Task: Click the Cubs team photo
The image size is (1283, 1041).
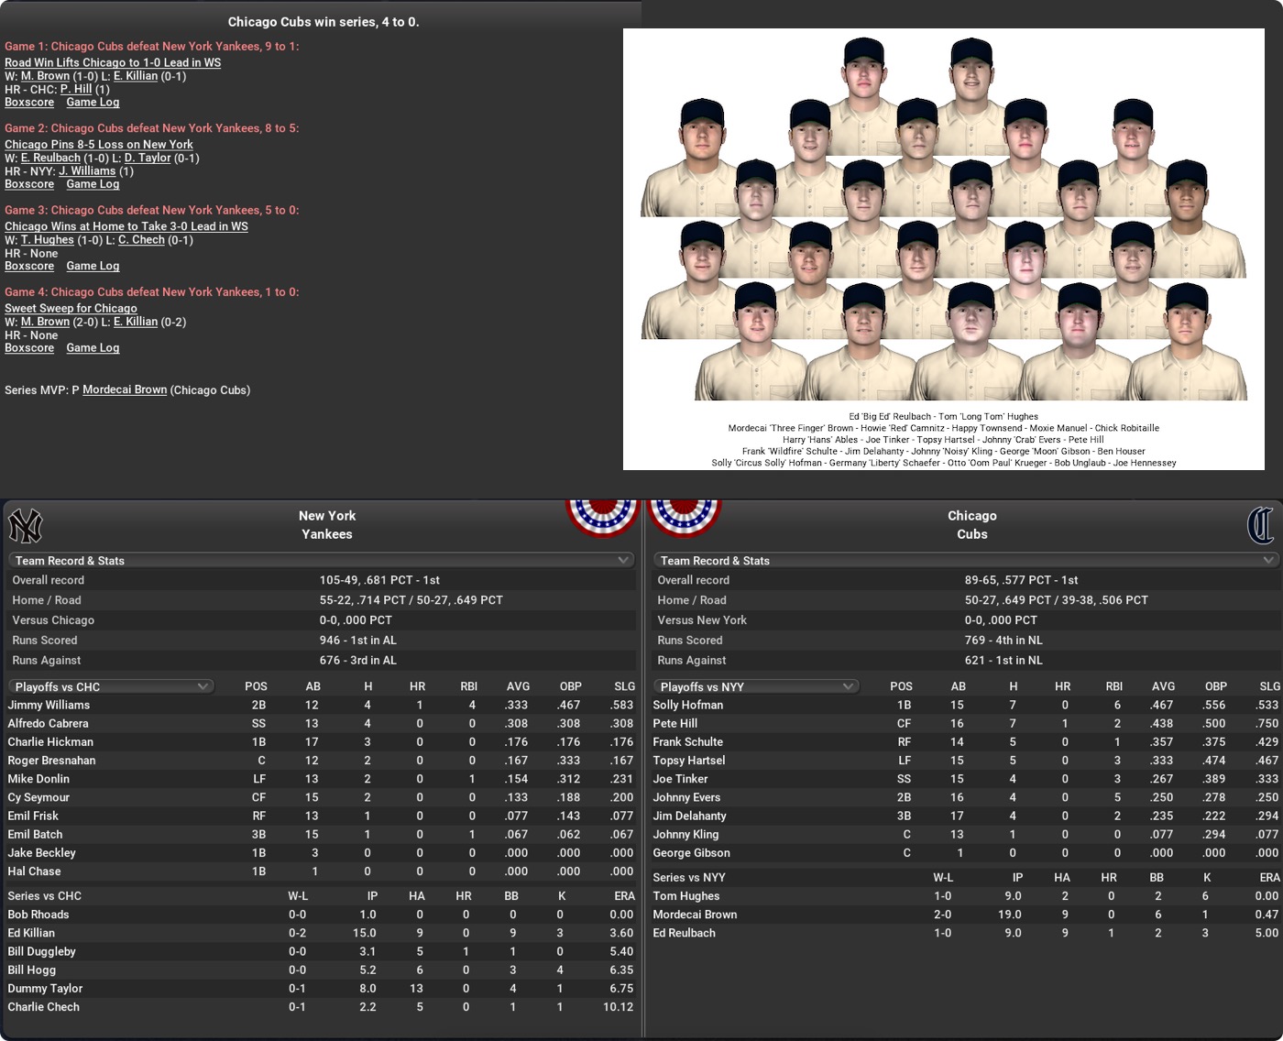Action: pos(944,220)
